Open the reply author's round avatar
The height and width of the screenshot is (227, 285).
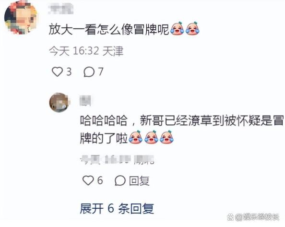60,103
